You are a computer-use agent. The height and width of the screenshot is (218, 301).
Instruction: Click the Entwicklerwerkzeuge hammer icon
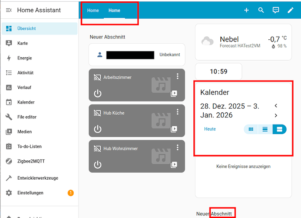pyautogui.click(x=9, y=178)
